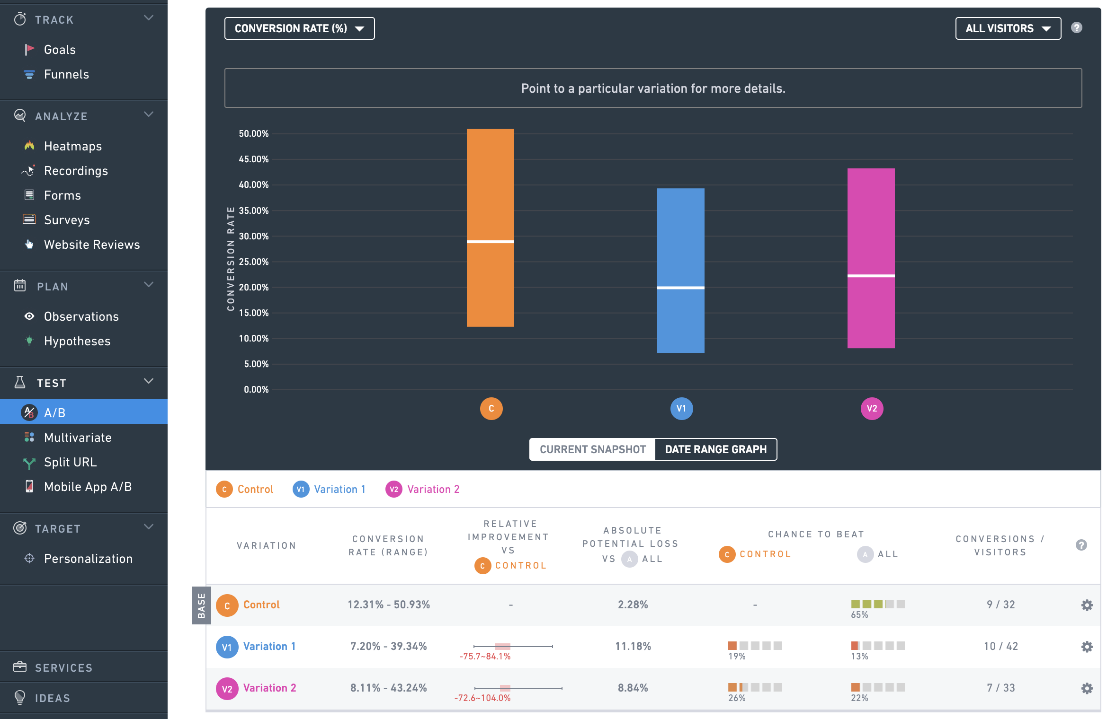Viewport: 1116px width, 719px height.
Task: Open settings gear for Variation 1 row
Action: [1087, 646]
